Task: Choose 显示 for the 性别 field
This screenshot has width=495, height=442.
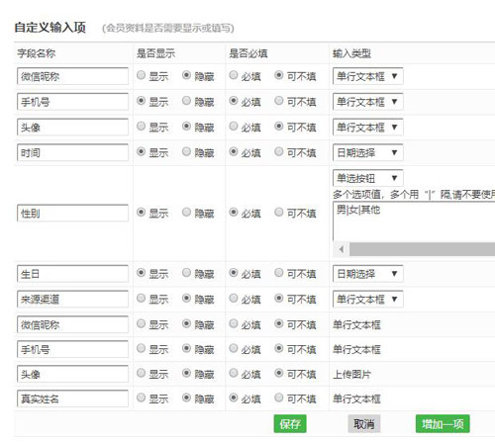Action: point(141,213)
